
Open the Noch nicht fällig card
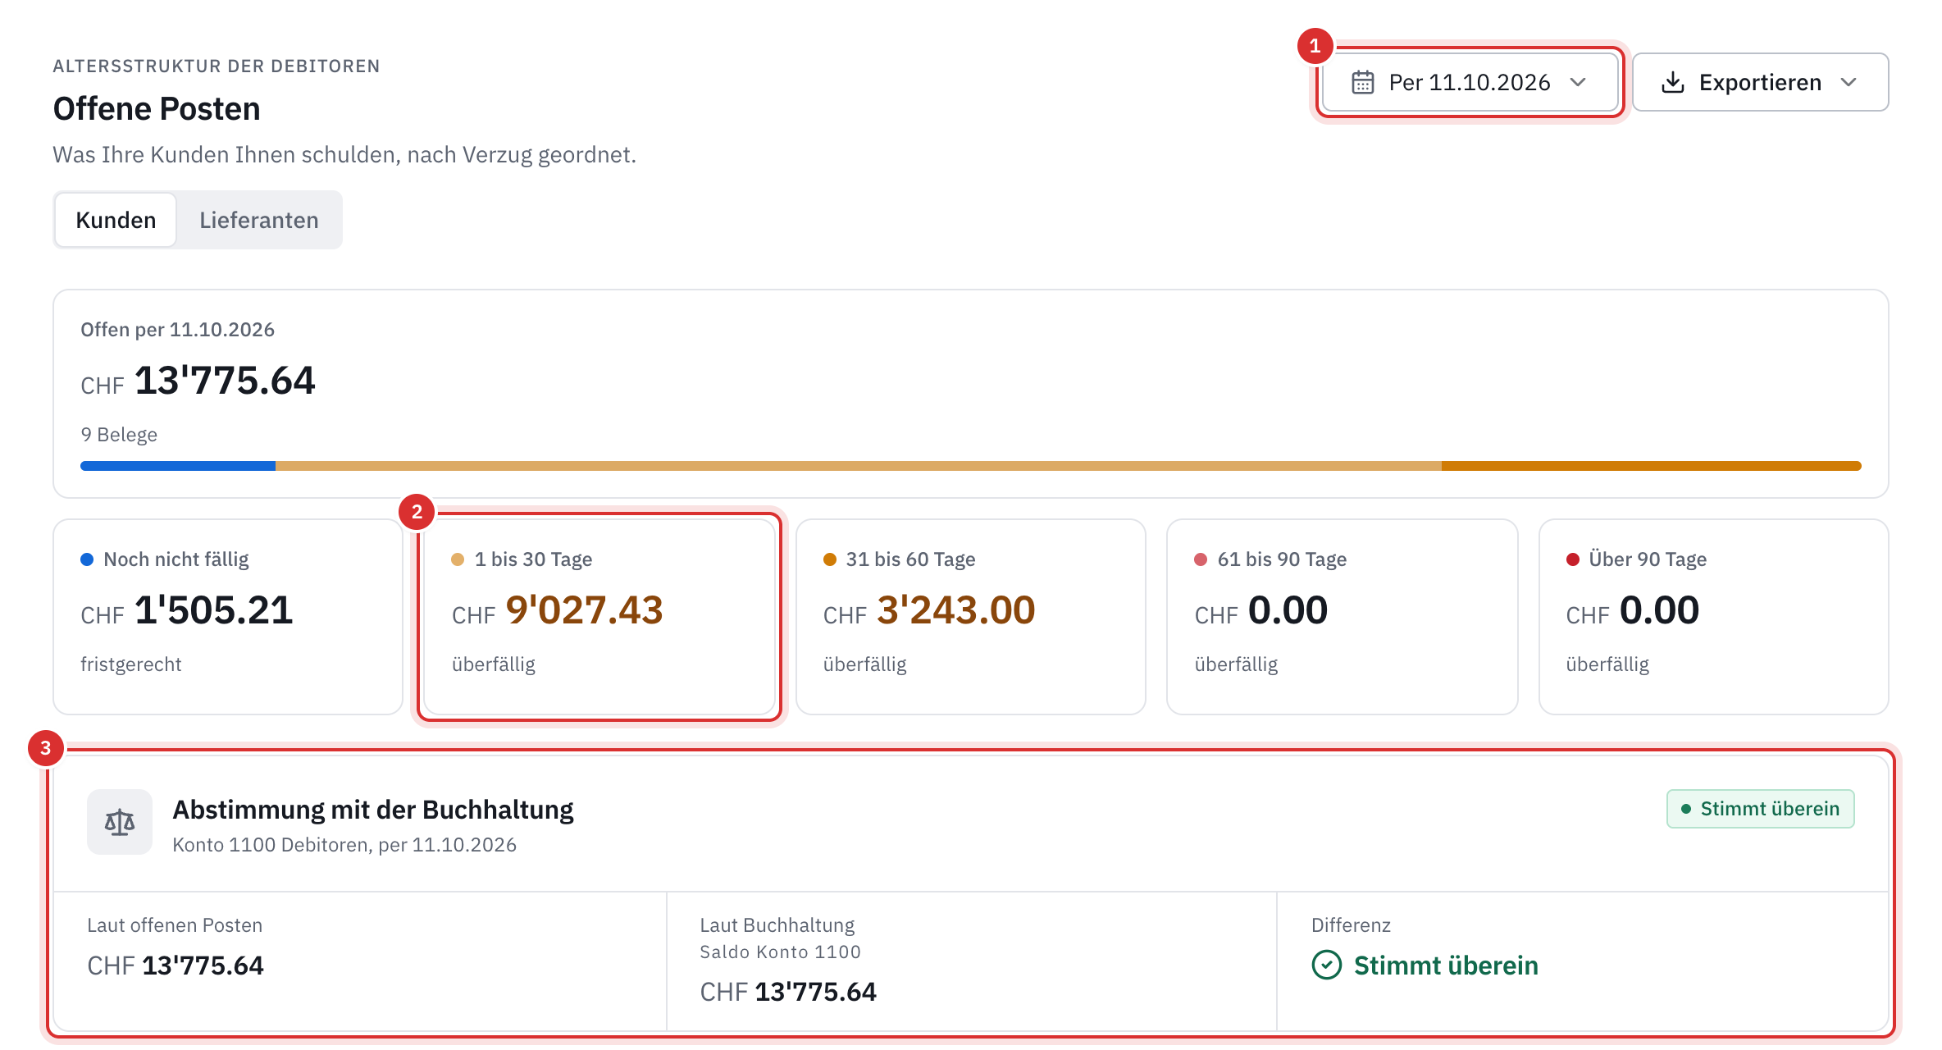[228, 617]
